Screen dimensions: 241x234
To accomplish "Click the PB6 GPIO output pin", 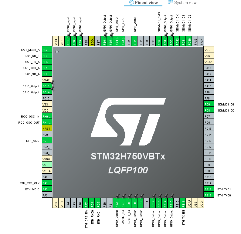I will [x=104, y=41].
